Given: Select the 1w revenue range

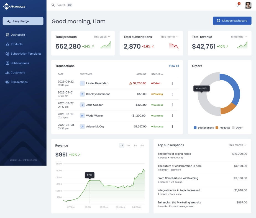Looking at the screenshot, I should pyautogui.click(x=129, y=145).
